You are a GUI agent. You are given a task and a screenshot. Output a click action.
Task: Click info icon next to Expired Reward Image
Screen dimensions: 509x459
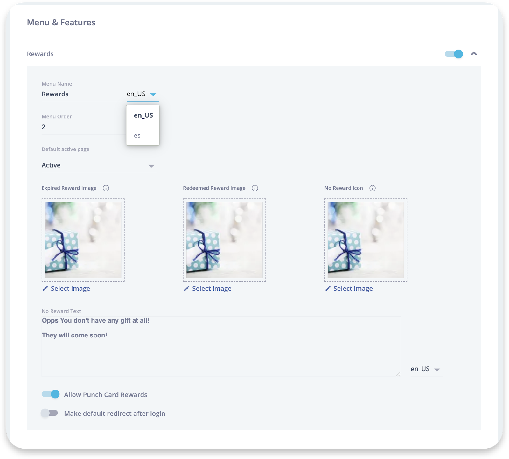point(106,188)
